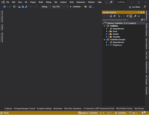Screen dimensions: 149x115
Task: Click the Collapse All icon in Solution Explorer
Action: (127, 16)
